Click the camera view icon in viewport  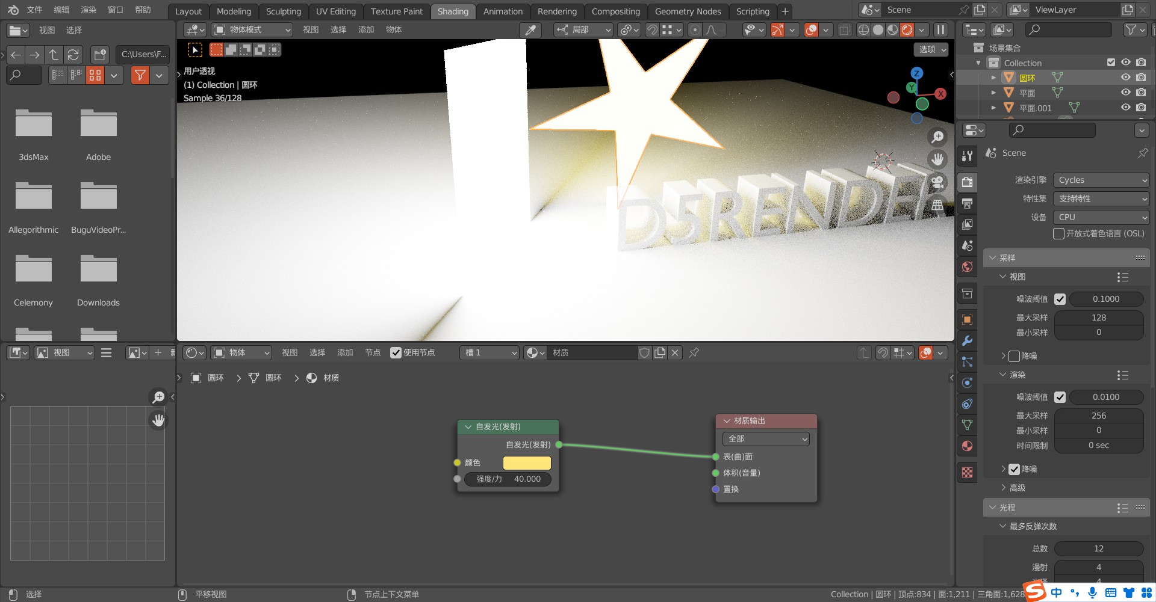[x=937, y=182]
